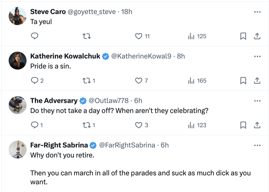Reply to The Adversary's tweet
The width and height of the screenshot is (269, 192).
tap(37, 125)
